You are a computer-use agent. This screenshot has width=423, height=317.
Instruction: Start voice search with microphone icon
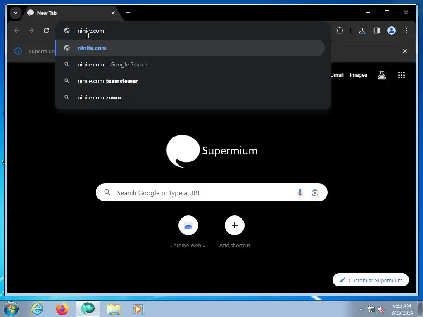point(300,192)
